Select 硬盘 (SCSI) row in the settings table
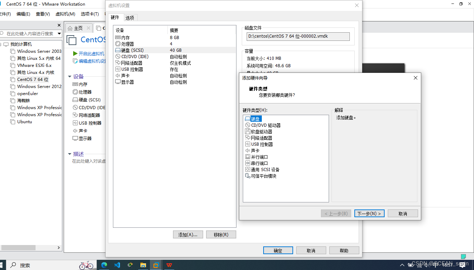474x270 pixels. click(175, 50)
